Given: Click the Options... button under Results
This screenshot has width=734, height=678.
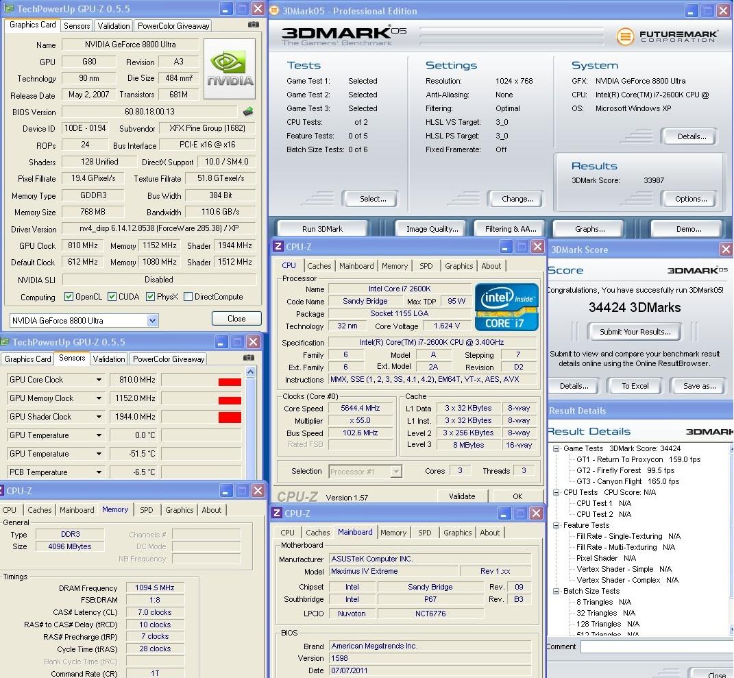Looking at the screenshot, I should point(690,199).
